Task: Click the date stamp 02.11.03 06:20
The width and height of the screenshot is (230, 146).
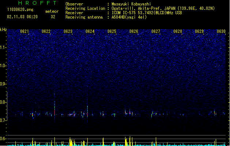Action: pos(22,17)
